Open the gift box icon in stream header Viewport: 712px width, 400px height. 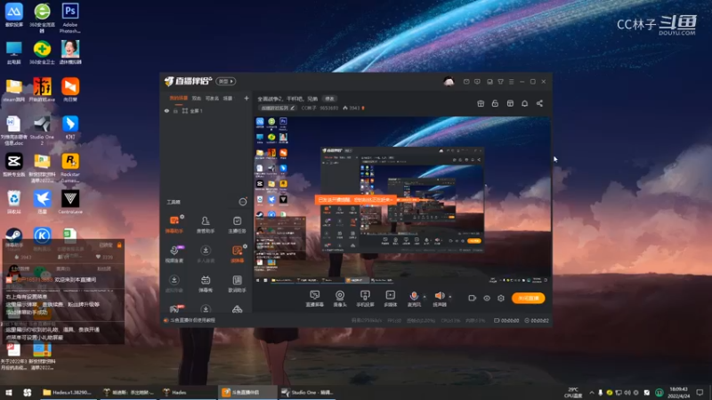[481, 103]
